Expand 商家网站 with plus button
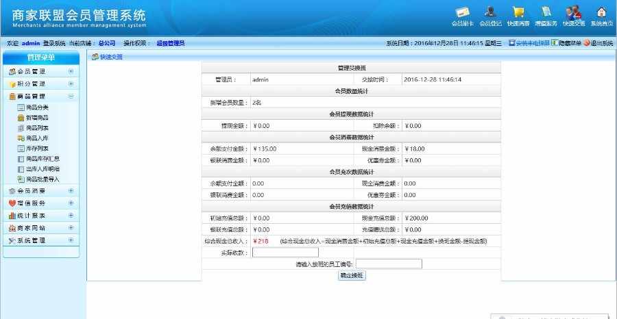The height and width of the screenshot is (319, 617). 71,228
